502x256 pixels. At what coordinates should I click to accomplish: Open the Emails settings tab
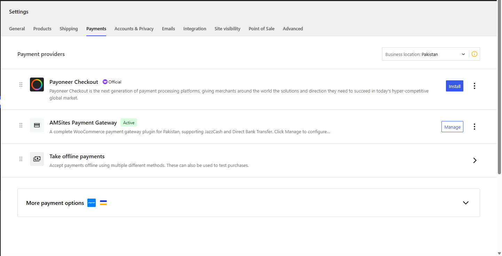[168, 29]
